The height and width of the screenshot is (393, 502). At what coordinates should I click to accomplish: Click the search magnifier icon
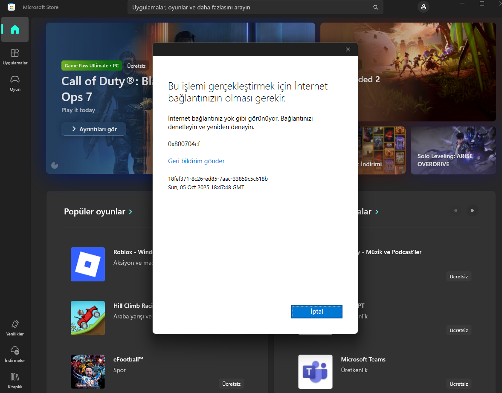click(x=375, y=7)
